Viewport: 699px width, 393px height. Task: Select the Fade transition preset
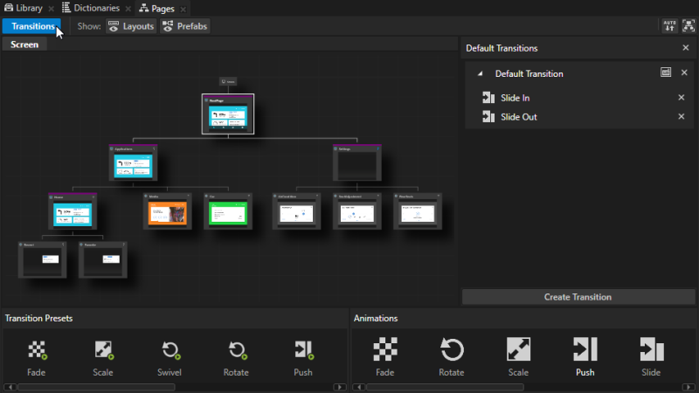pos(37,357)
